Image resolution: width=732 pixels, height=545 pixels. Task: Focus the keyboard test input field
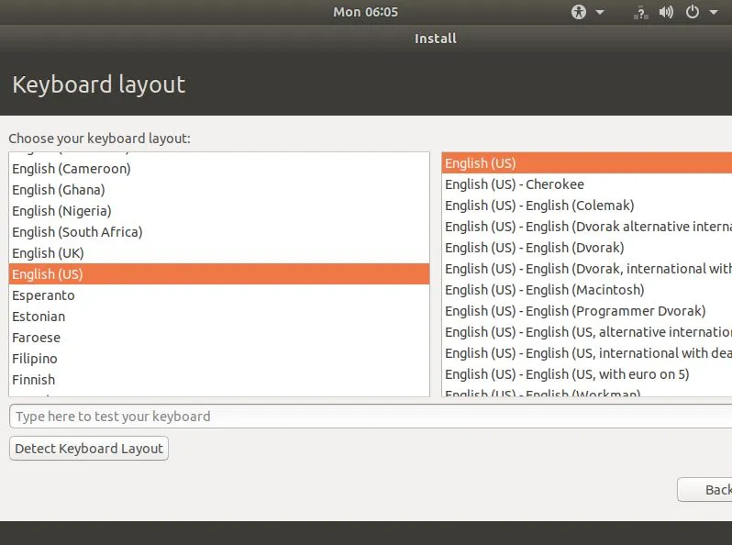367,417
